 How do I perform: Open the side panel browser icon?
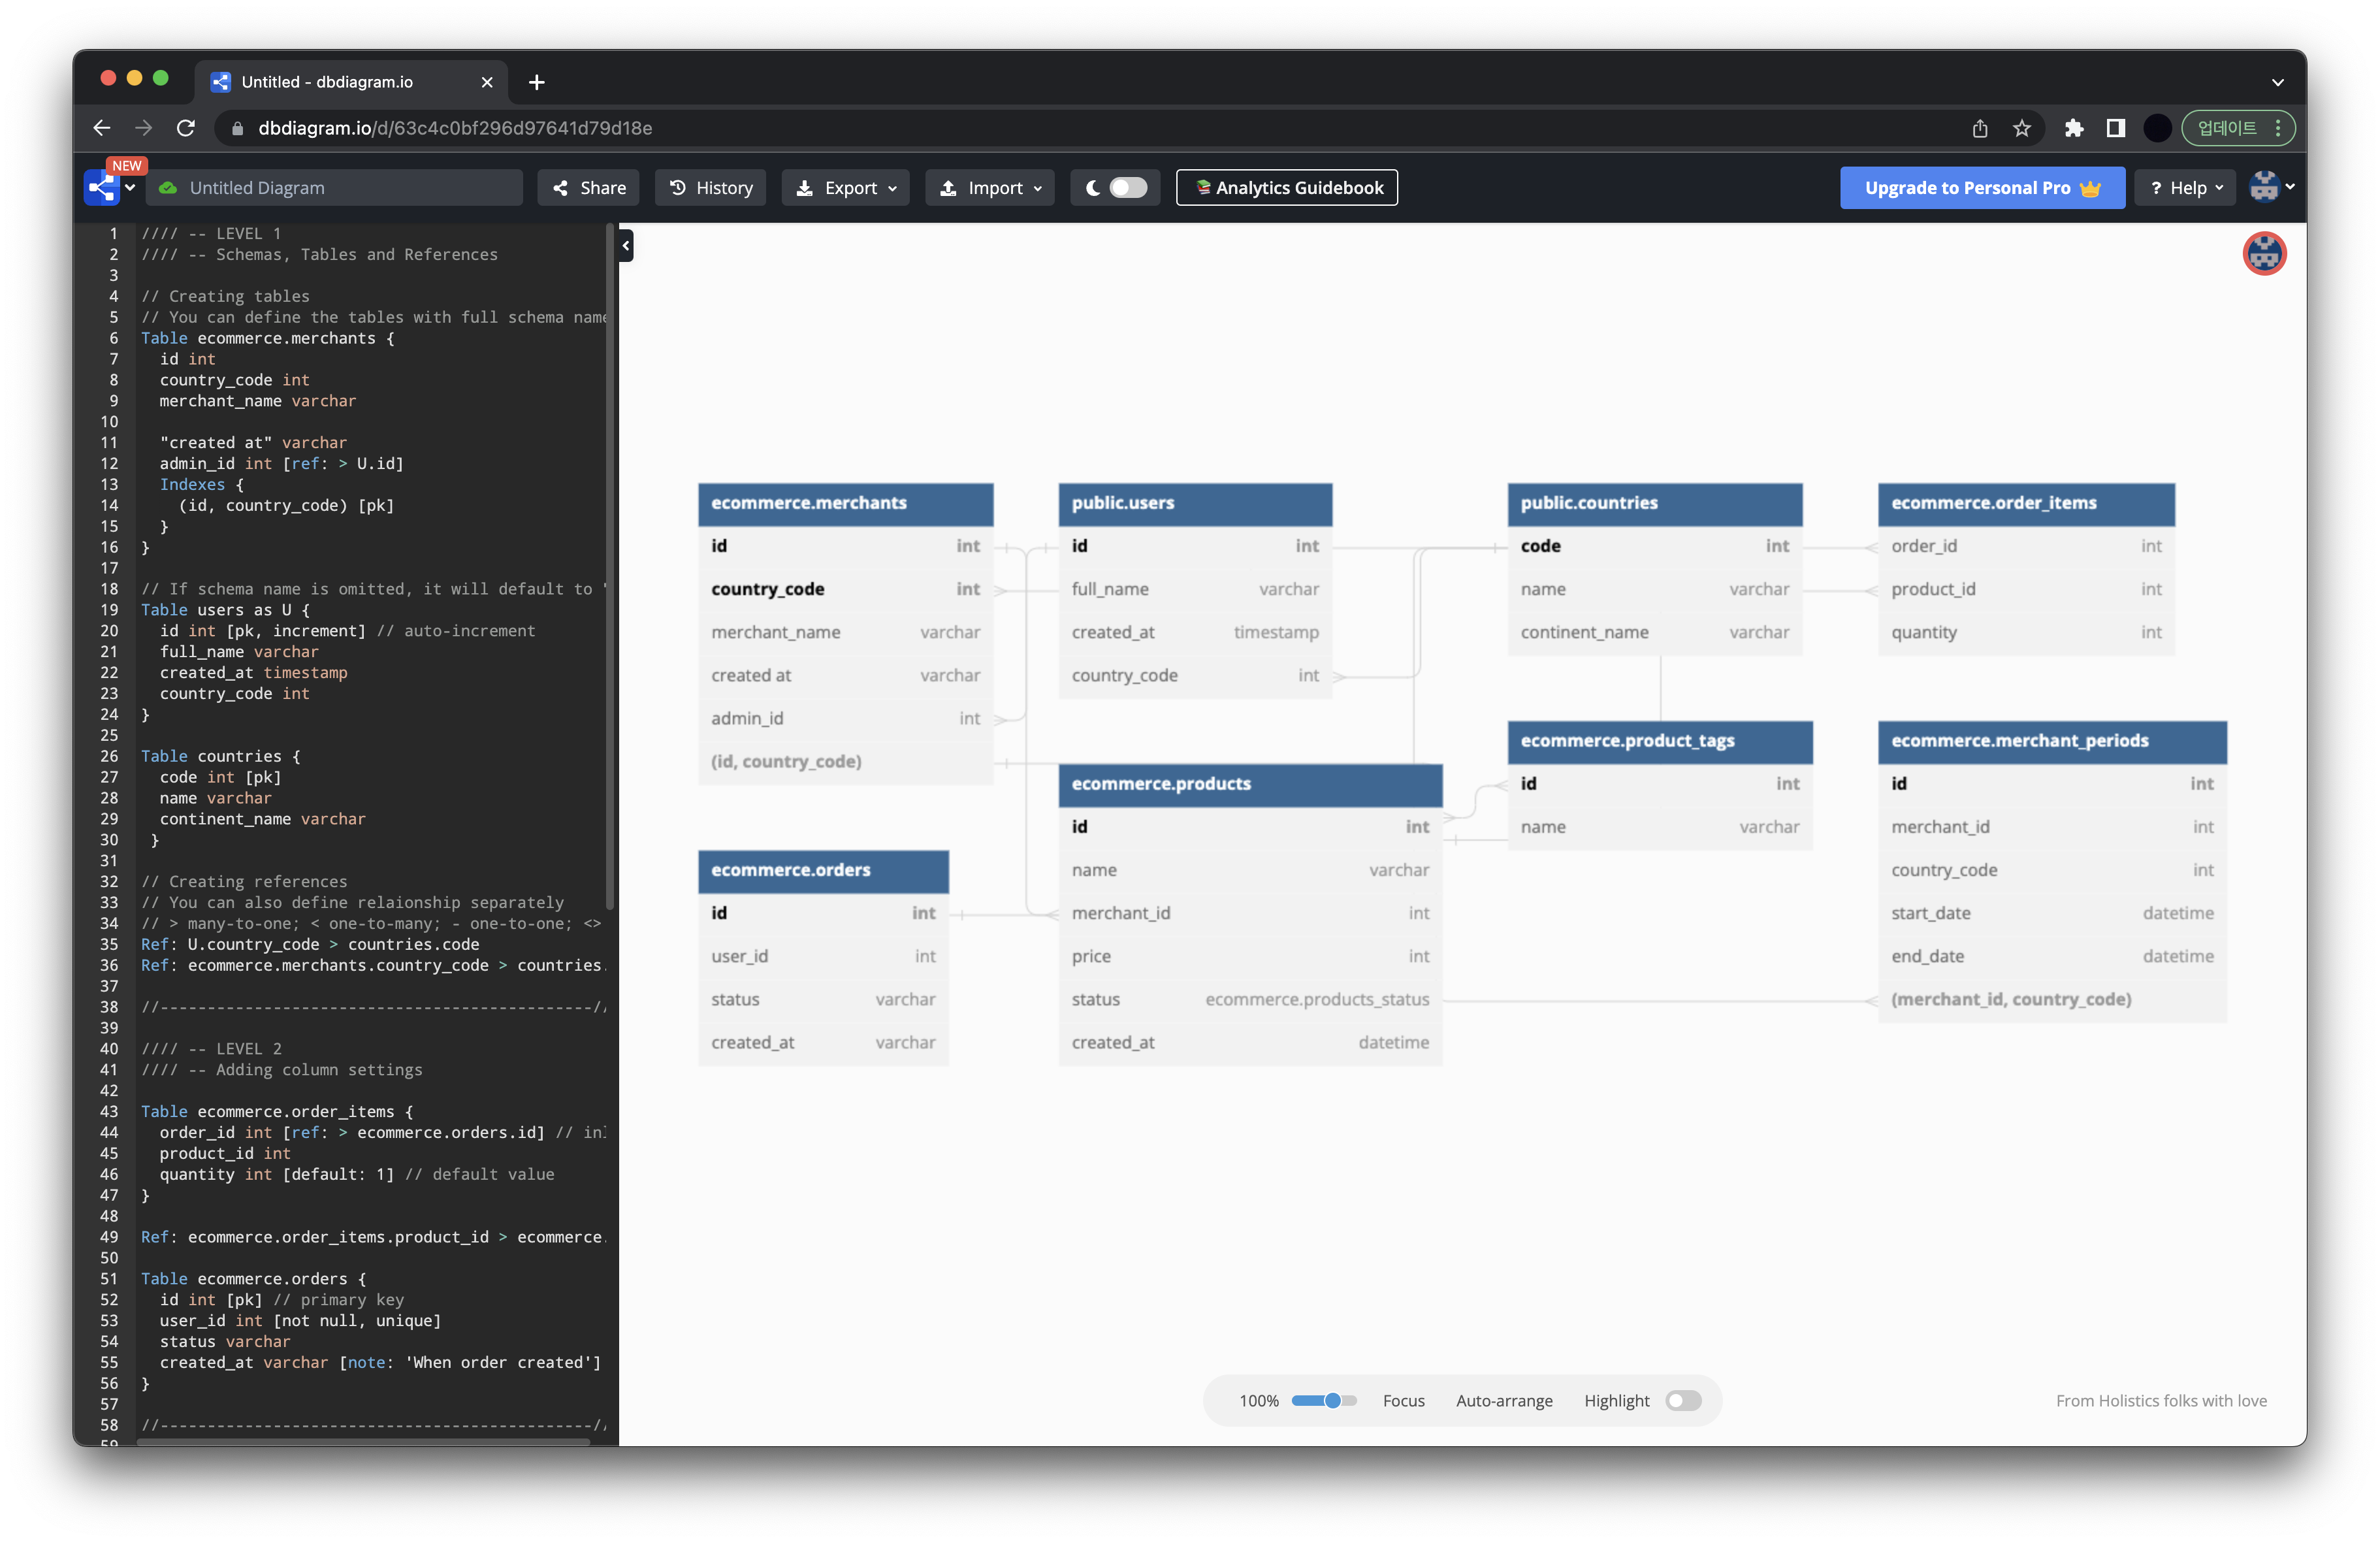point(2116,128)
